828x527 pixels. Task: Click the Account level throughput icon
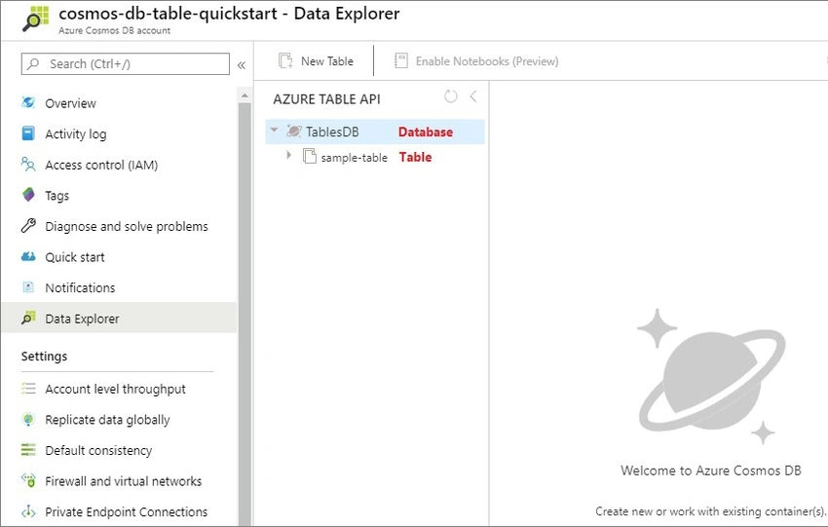pyautogui.click(x=28, y=388)
